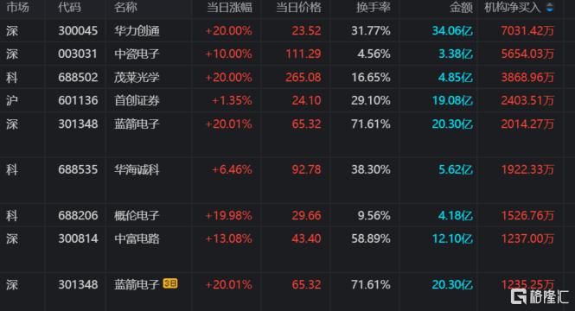Select stock code 003031
Image resolution: width=575 pixels, height=311 pixels.
click(x=78, y=54)
